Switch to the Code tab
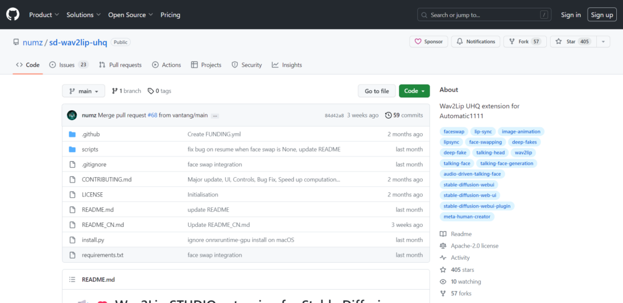The width and height of the screenshot is (623, 303). [28, 64]
